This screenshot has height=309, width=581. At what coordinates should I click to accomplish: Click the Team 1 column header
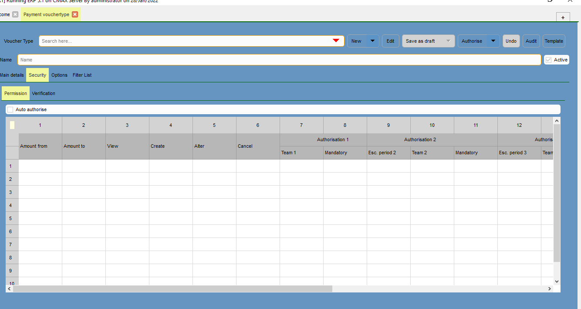[x=301, y=153]
